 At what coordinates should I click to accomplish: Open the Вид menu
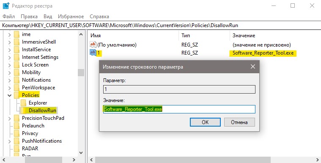pyautogui.click(x=48, y=17)
